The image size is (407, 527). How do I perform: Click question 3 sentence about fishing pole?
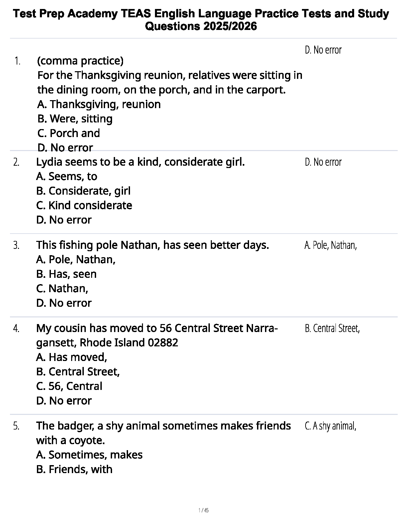[x=152, y=245]
